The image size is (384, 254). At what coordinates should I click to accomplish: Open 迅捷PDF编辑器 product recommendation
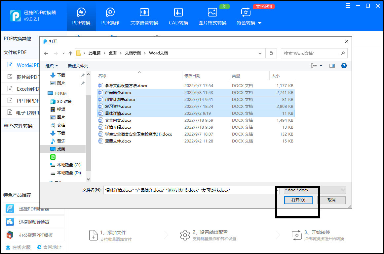point(33,208)
